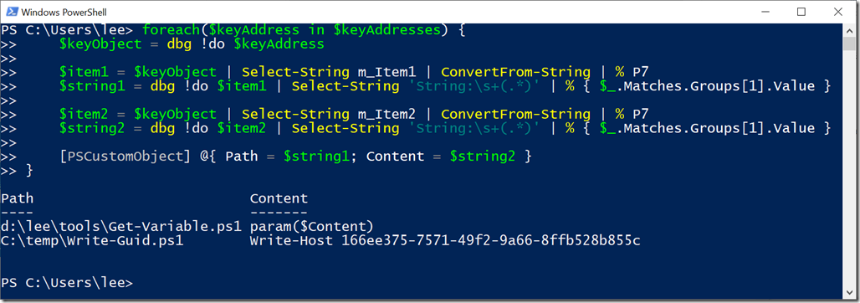
Task: Close the Windows PowerShell window
Action: click(x=837, y=12)
